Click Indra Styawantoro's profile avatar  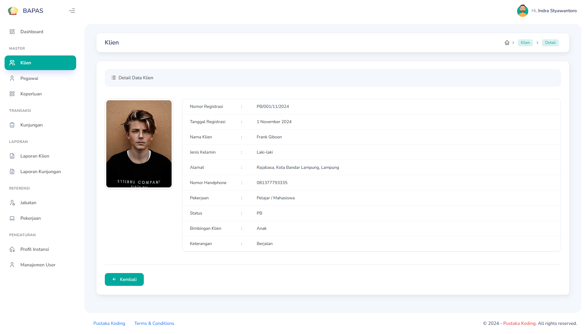point(522,11)
